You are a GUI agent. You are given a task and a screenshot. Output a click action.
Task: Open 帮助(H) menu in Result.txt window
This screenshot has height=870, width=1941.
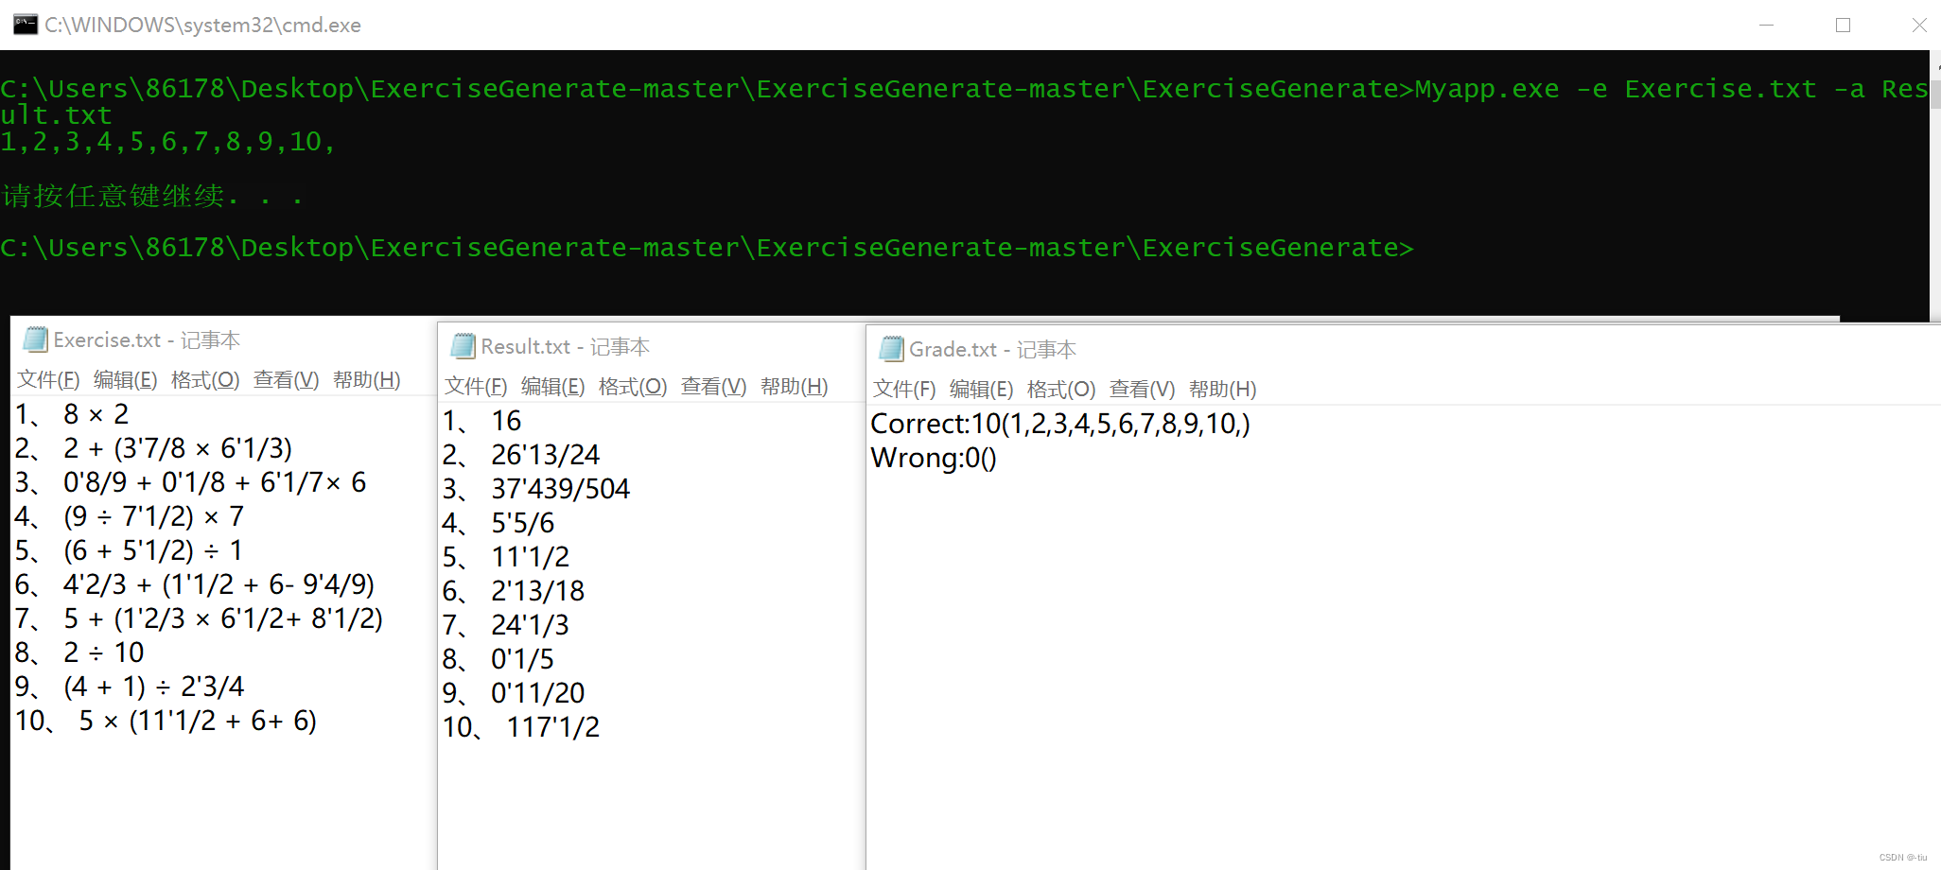click(x=795, y=387)
